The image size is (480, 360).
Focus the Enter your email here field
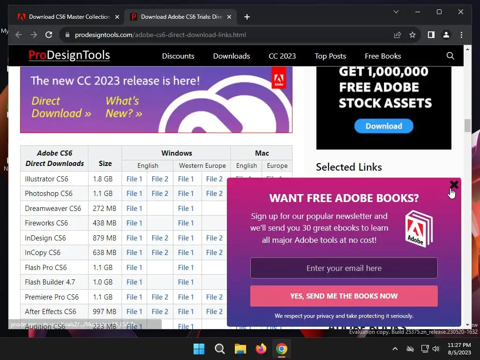[x=344, y=268]
